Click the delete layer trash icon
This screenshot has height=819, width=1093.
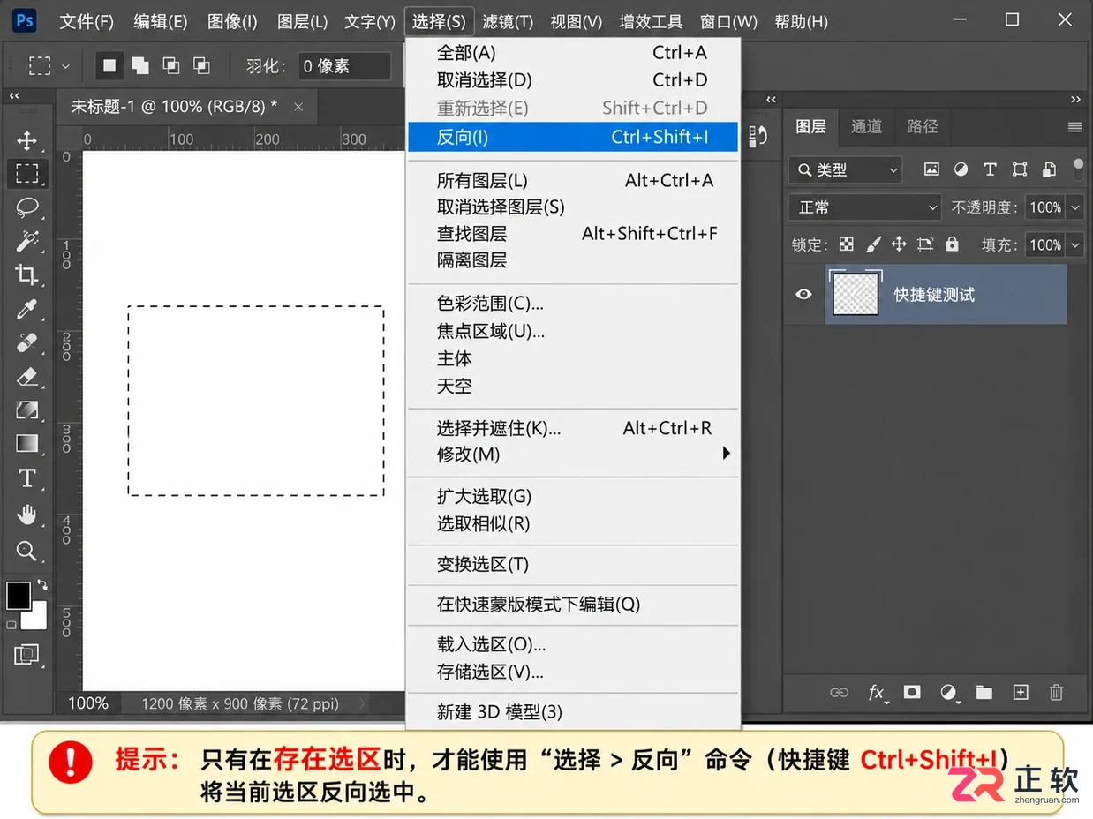point(1056,693)
